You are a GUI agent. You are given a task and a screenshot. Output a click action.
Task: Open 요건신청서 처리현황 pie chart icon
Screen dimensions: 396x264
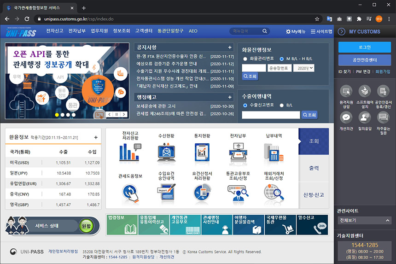(x=202, y=193)
